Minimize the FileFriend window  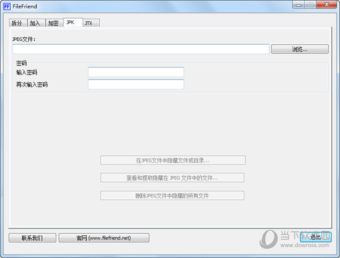pos(299,5)
